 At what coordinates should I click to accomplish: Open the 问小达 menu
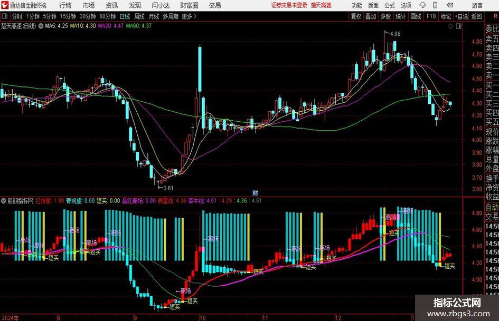(x=161, y=5)
